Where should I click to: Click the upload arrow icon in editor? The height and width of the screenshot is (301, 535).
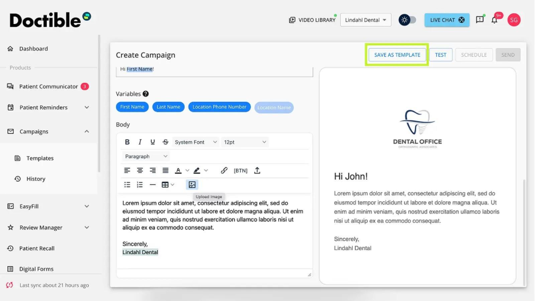pos(257,171)
